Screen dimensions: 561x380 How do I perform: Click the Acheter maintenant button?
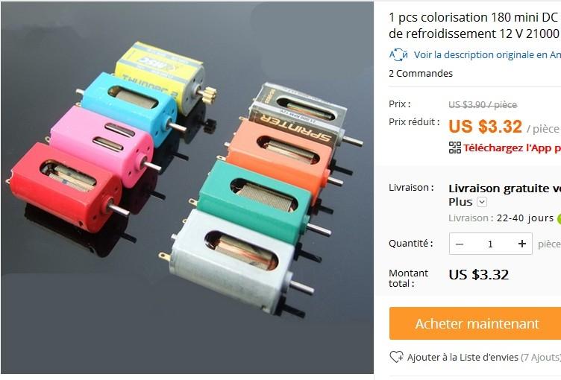[x=475, y=323]
